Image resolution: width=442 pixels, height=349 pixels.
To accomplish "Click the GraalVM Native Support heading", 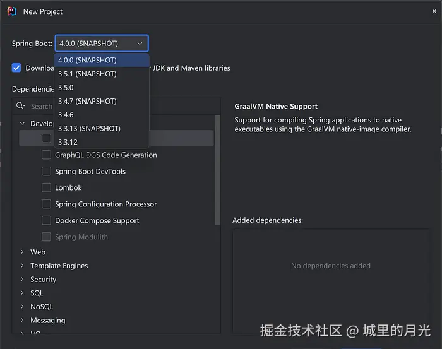I will (x=276, y=106).
